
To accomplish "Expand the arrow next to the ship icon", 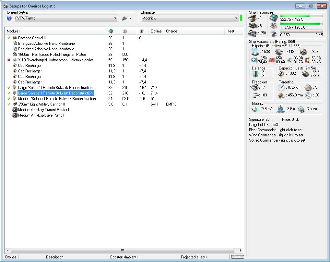I will point(131,19).
